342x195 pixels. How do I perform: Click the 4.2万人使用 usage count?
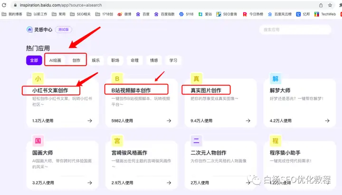point(281,121)
